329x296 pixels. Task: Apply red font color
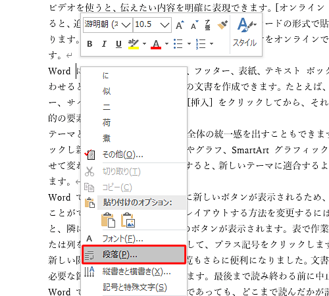click(156, 44)
